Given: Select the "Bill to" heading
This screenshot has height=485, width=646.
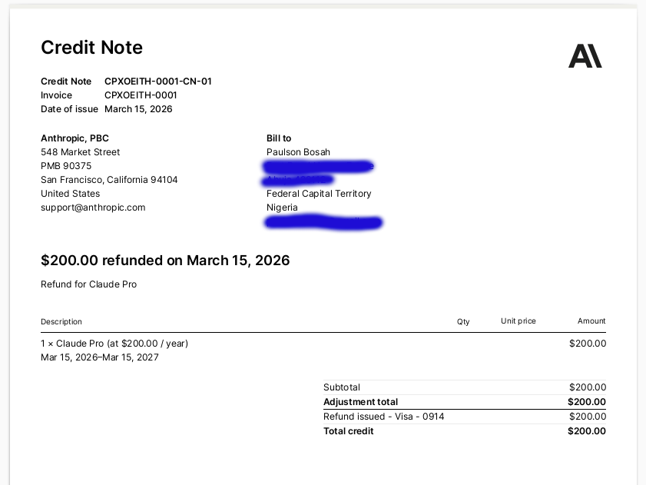Looking at the screenshot, I should click(x=279, y=138).
